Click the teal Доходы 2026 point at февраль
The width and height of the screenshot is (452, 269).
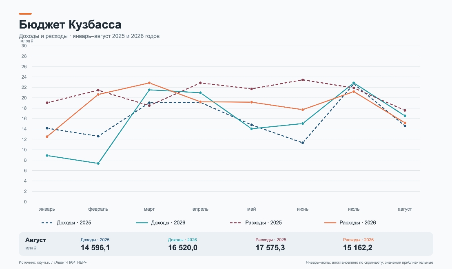pos(98,163)
